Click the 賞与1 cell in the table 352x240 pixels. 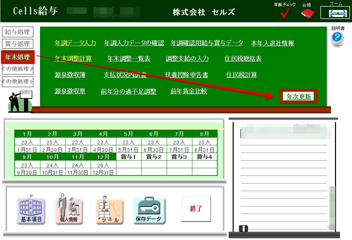(129, 157)
